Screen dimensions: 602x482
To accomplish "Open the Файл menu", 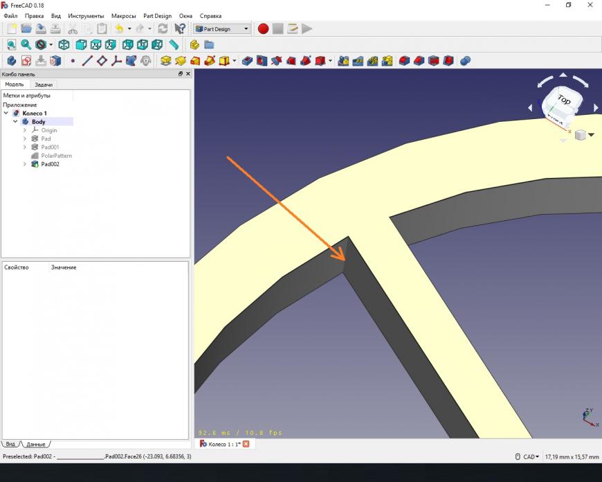I will tap(10, 16).
